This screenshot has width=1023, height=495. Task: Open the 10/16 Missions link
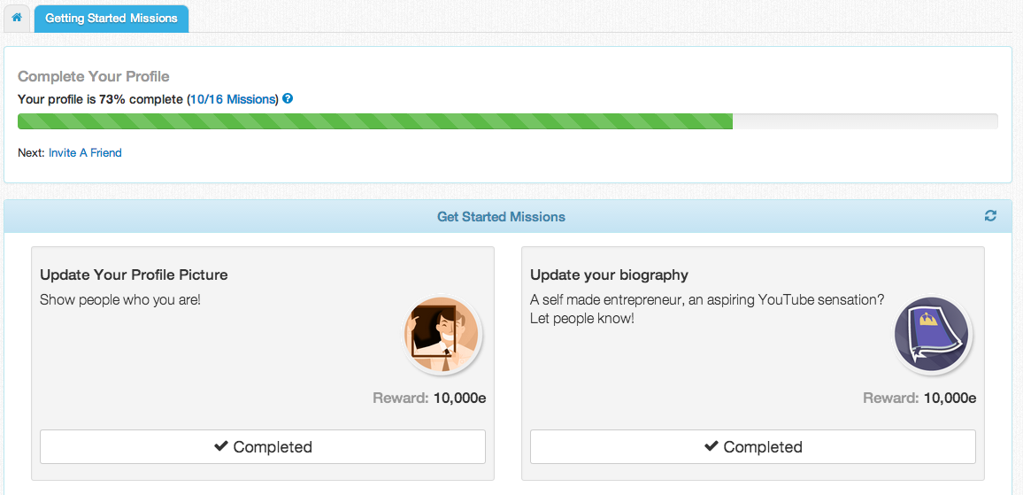tap(234, 99)
